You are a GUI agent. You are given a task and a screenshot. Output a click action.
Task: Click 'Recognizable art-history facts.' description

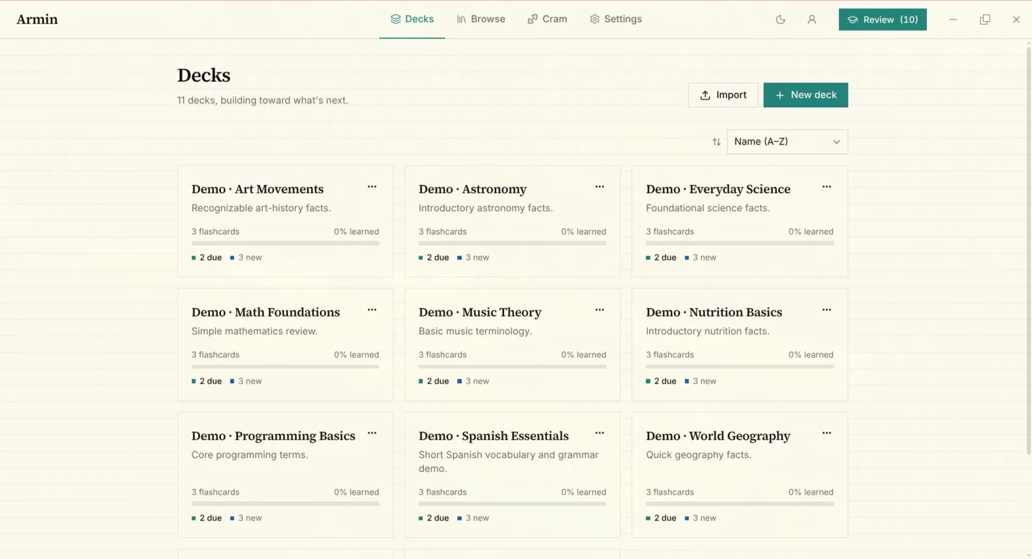pos(261,208)
